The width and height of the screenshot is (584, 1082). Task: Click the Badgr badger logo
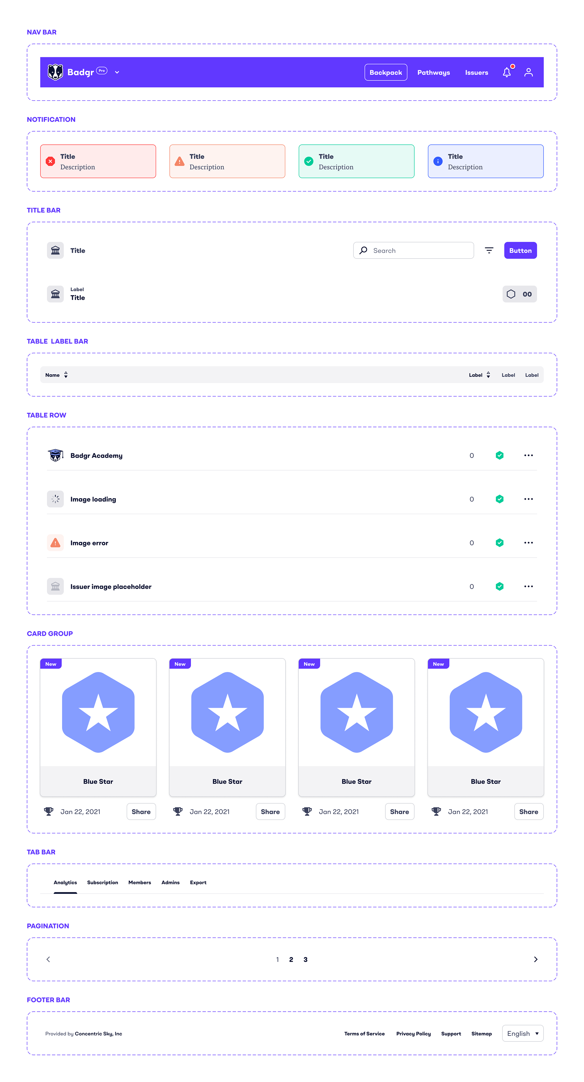[55, 72]
